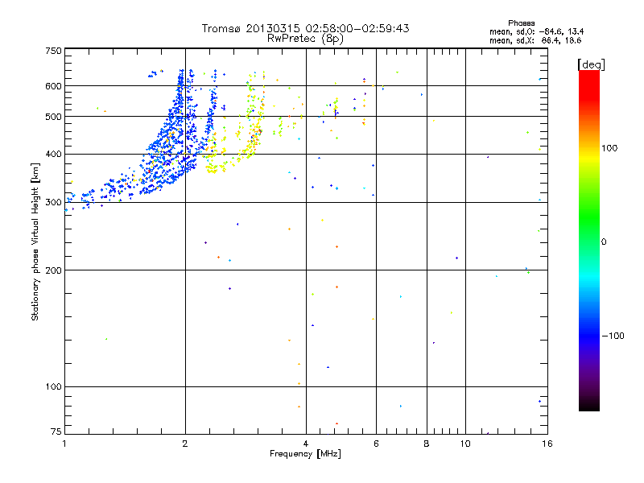Click the y-axis tick label '100'

53,387
